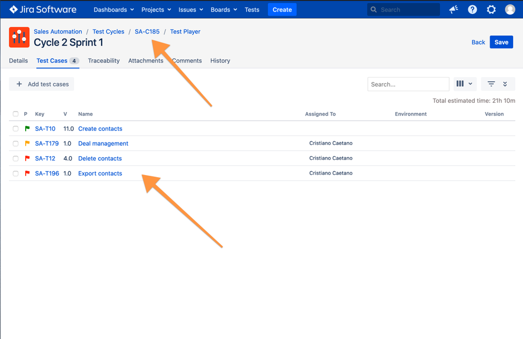Toggle the select-all checkbox in table header
This screenshot has width=523, height=339.
coord(16,114)
